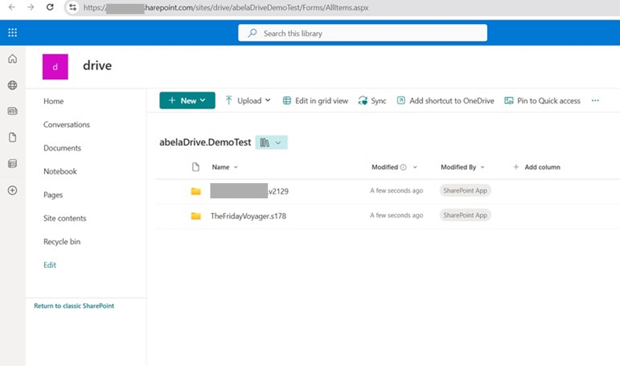The height and width of the screenshot is (366, 620).
Task: Click the Search this library field
Action: [363, 33]
